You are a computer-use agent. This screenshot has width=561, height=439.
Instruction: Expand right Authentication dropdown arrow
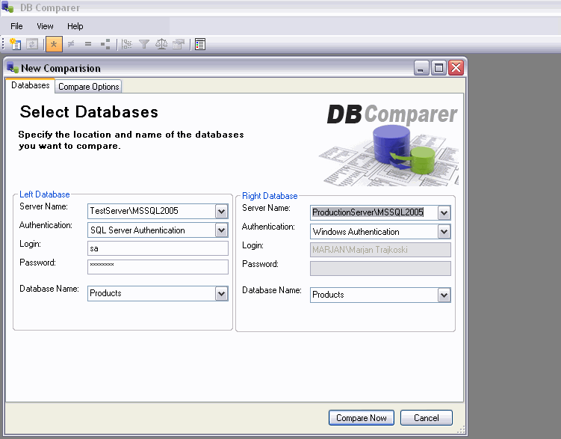pyautogui.click(x=444, y=231)
